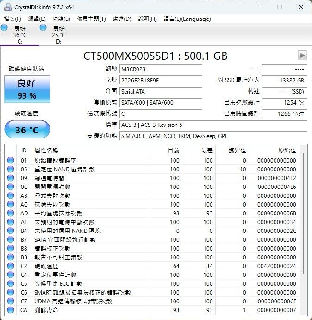This screenshot has width=312, height=320.
Task: Click the attribute list vertical scrollbar
Action: point(304,213)
